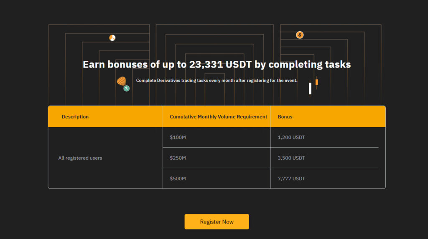Image resolution: width=428 pixels, height=239 pixels.
Task: Click the 23,331 USDT amount in headline
Action: 220,64
